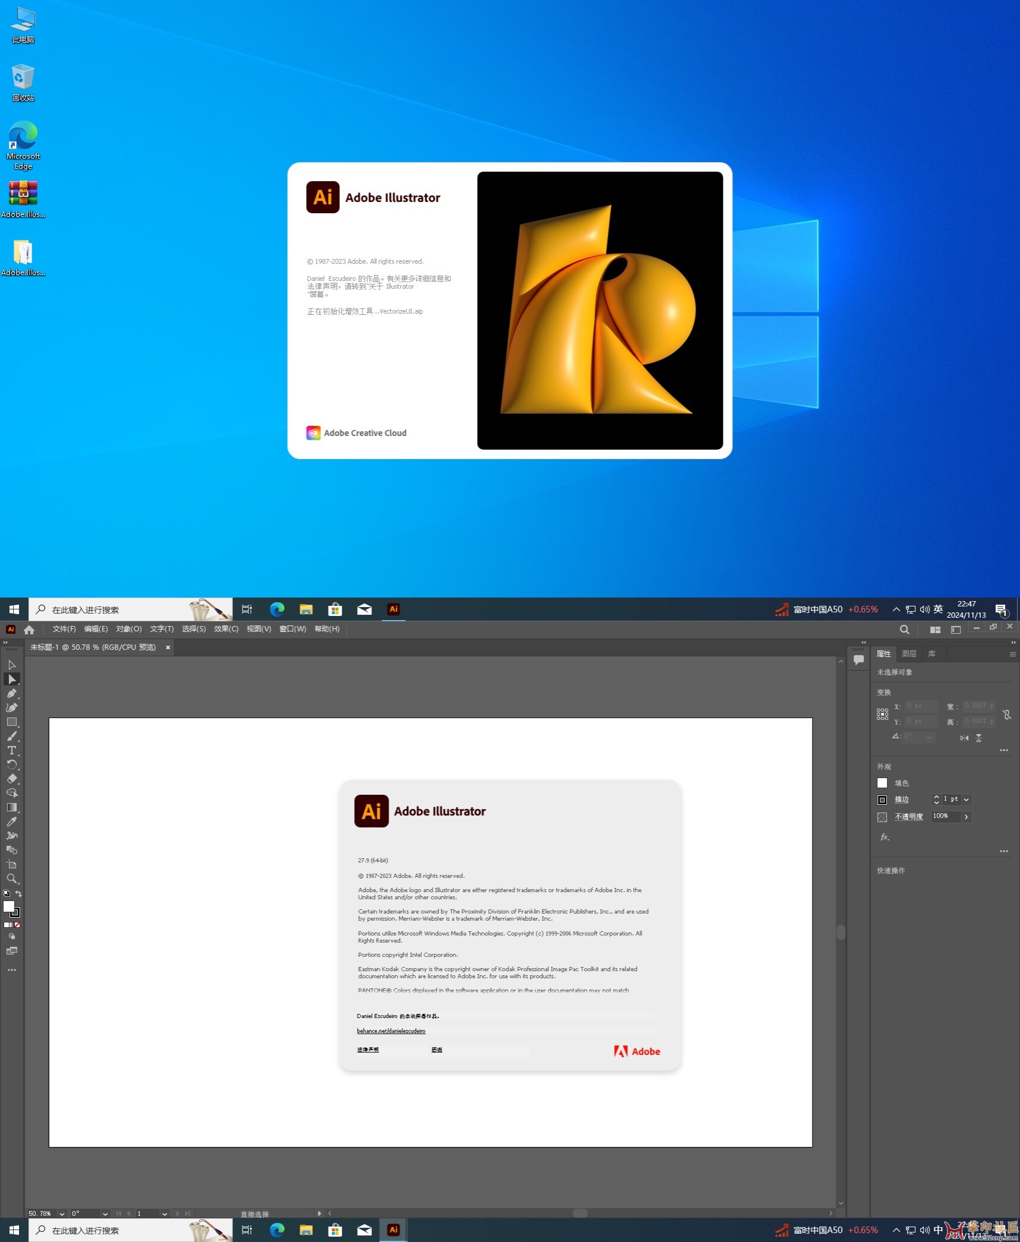Click the 描边 underlined label

click(x=902, y=800)
